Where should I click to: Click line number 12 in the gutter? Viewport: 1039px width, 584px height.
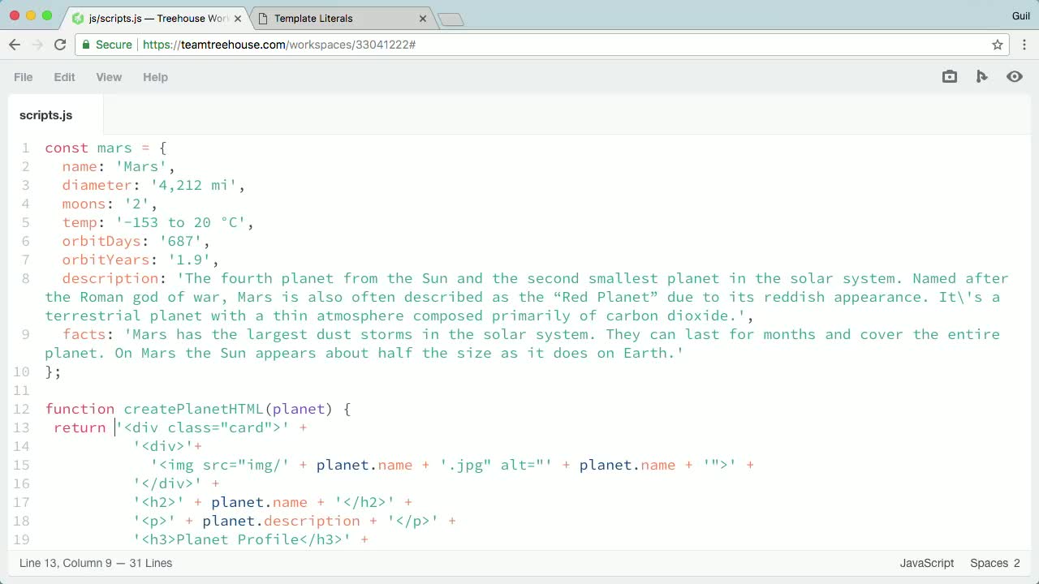[x=22, y=409]
